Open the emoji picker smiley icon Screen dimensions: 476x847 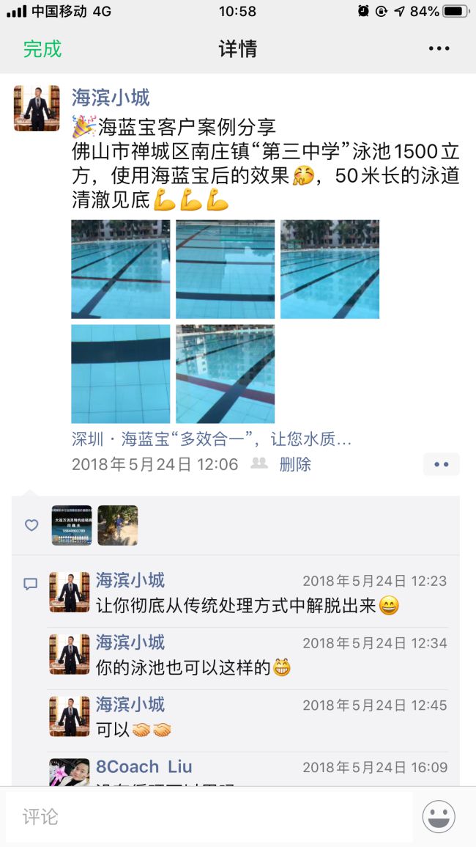point(438,816)
